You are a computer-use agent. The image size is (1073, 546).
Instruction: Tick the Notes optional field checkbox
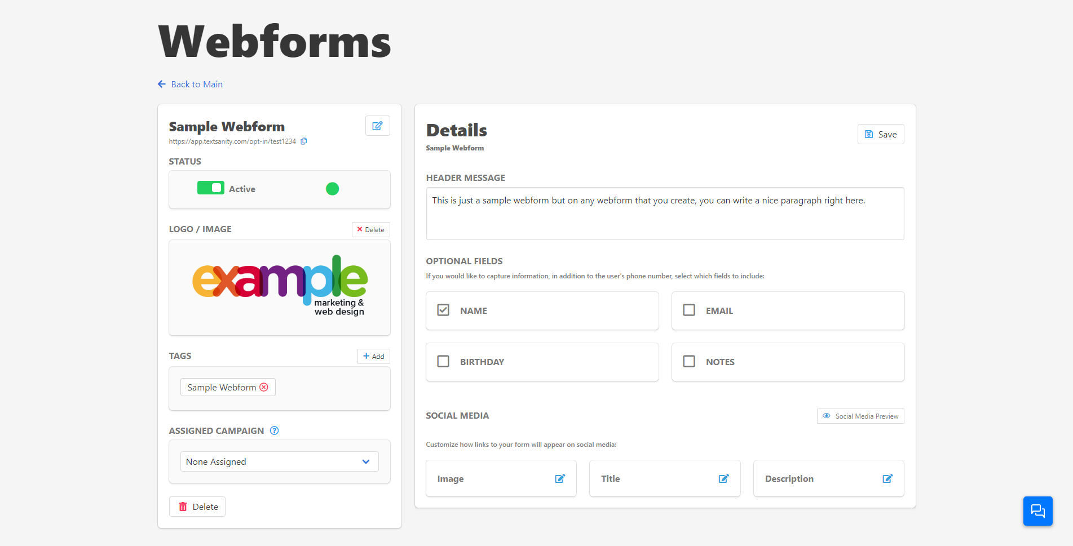pyautogui.click(x=689, y=361)
